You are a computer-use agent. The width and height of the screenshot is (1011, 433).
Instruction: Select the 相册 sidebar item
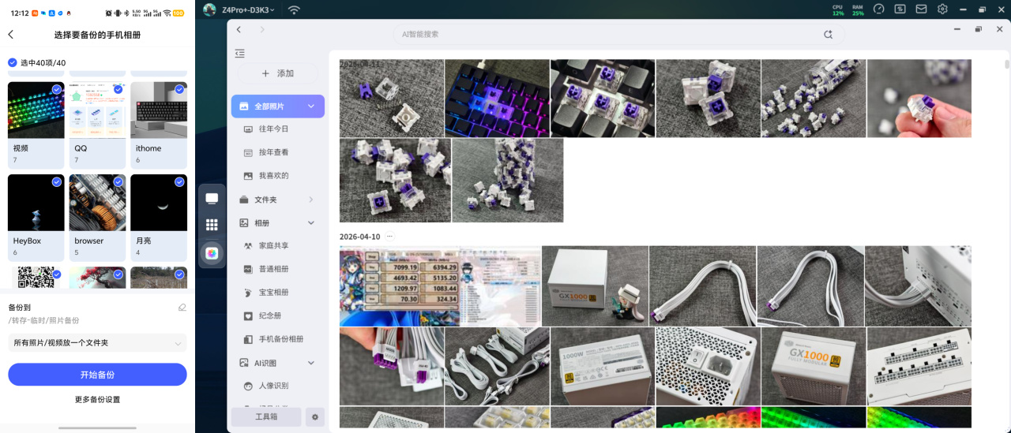coord(277,223)
